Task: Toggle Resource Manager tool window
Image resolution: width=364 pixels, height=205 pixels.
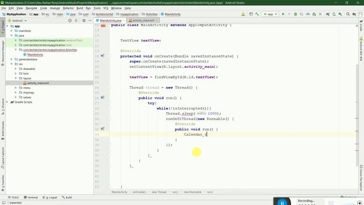Action: coord(3,53)
